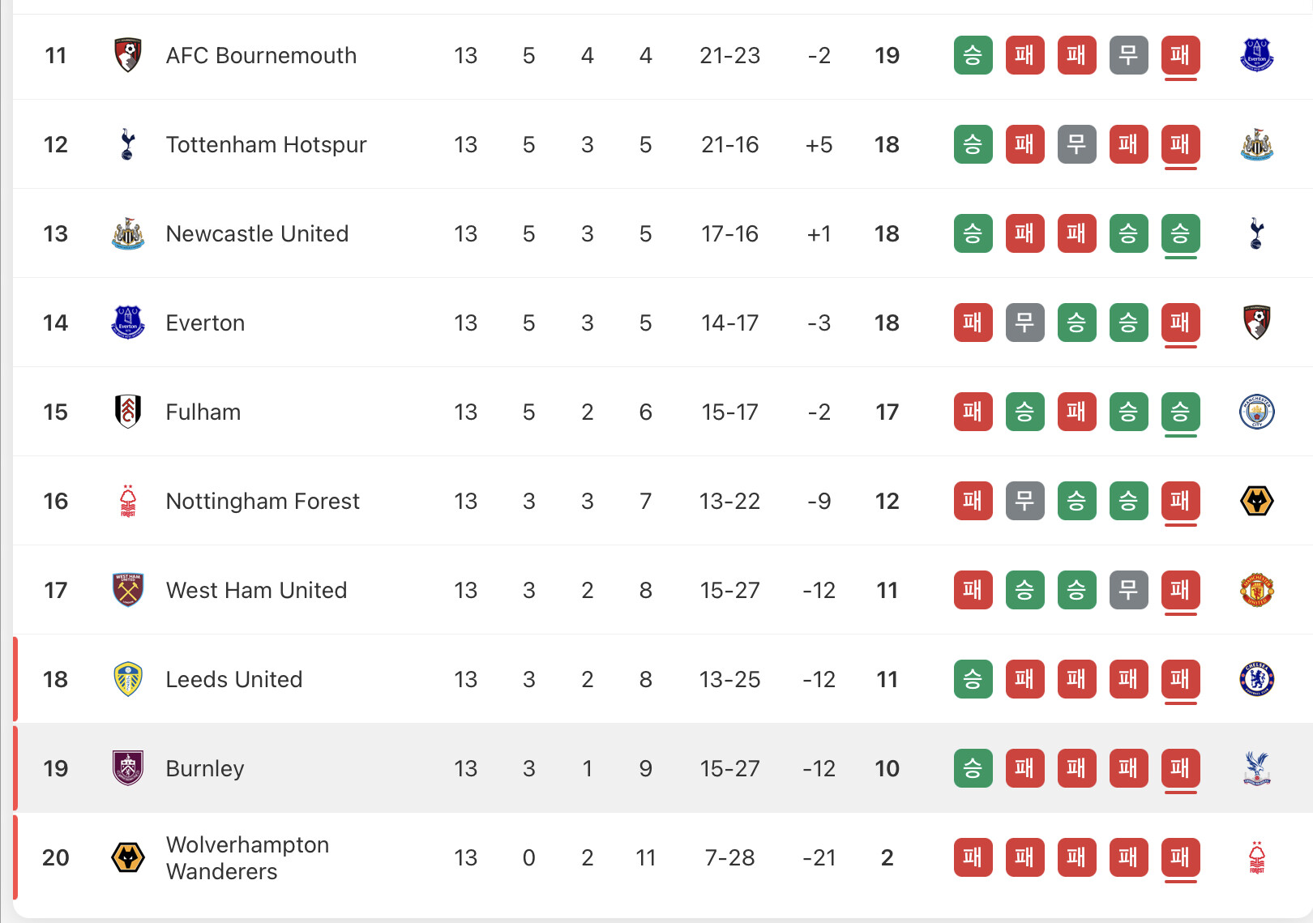Click Newcastle United's crest beside team name
The height and width of the screenshot is (923, 1313).
[128, 233]
